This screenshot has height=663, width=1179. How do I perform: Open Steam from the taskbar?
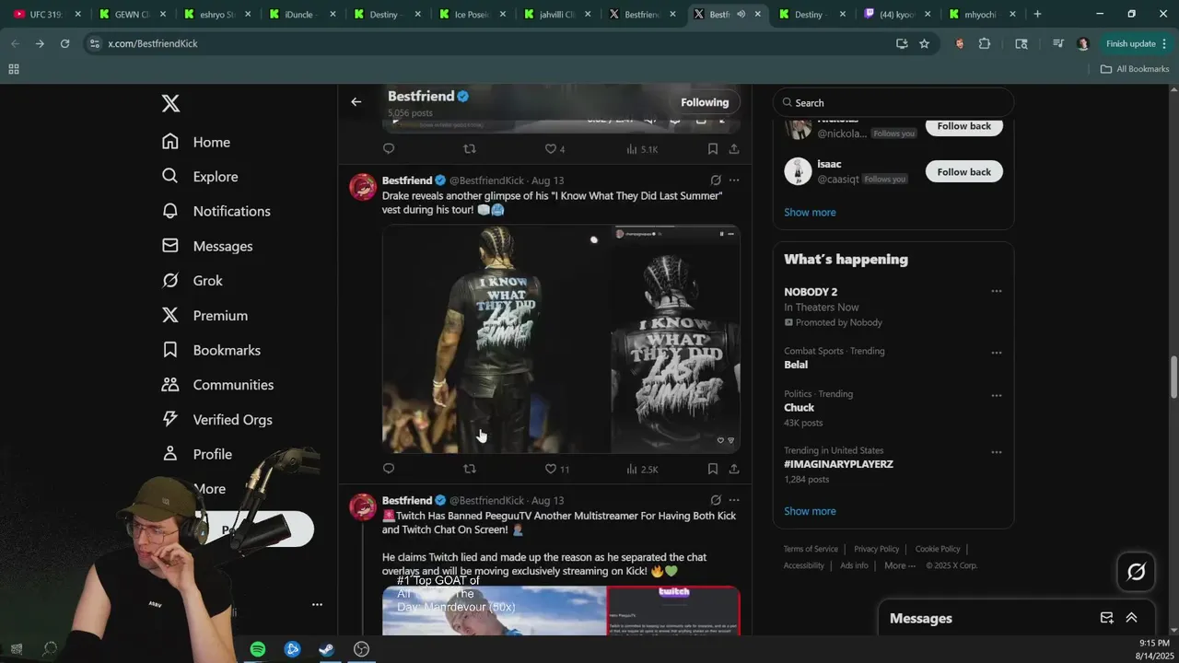(x=327, y=649)
